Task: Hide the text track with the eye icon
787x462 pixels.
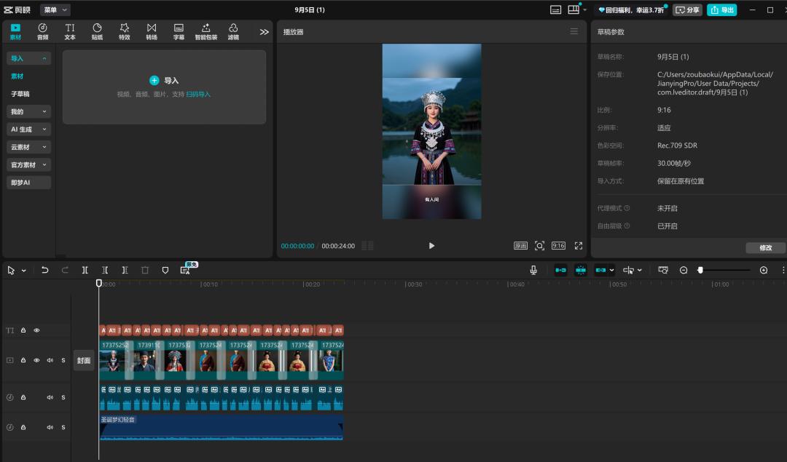Action: point(37,330)
